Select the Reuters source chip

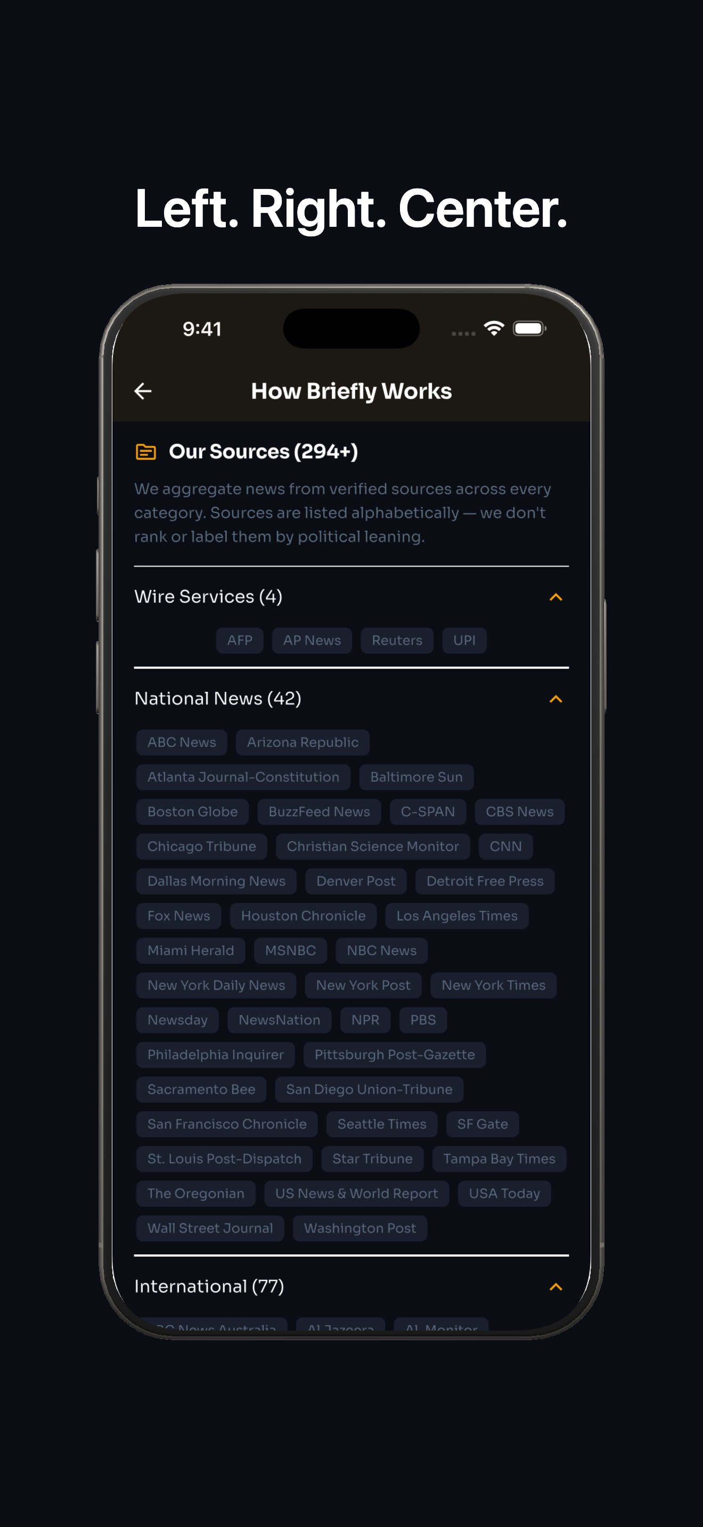pyautogui.click(x=397, y=640)
